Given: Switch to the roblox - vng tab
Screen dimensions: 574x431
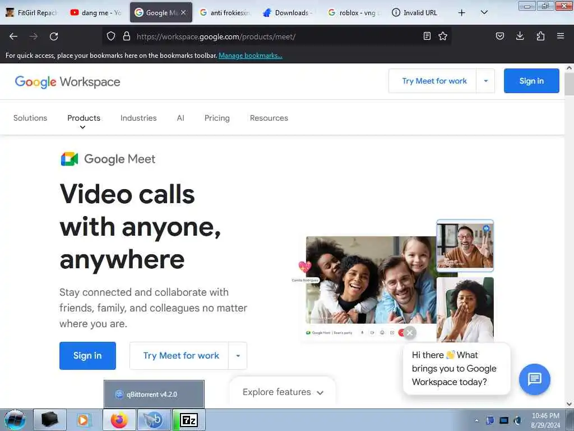Looking at the screenshot, I should [x=354, y=12].
